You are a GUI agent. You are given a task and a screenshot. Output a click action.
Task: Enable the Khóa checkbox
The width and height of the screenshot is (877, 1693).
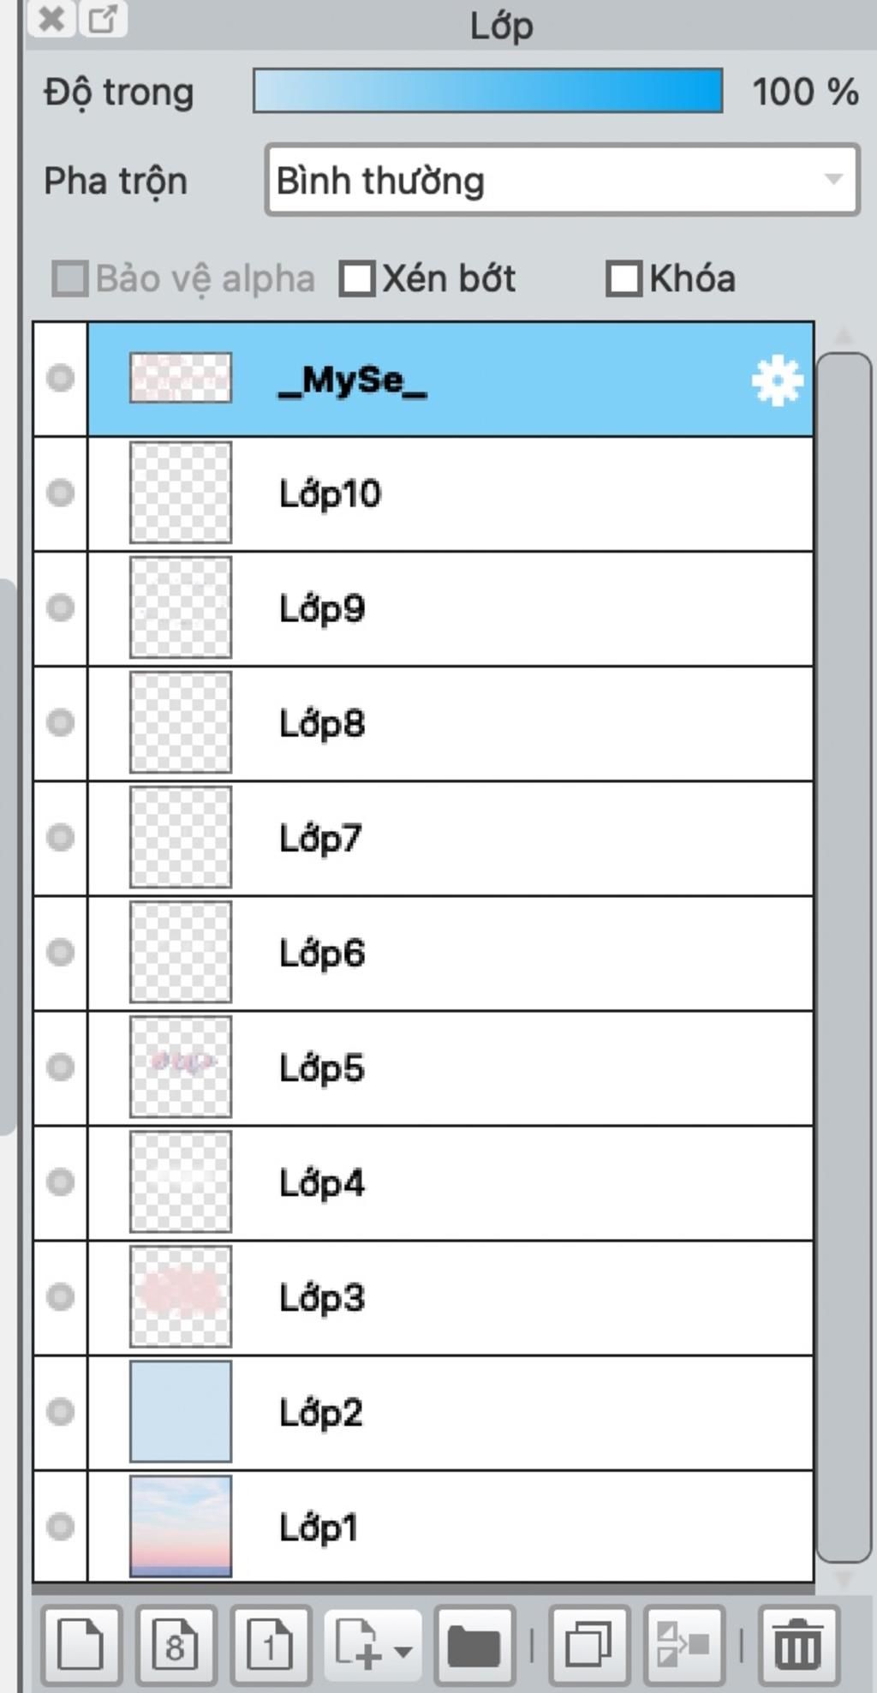click(623, 279)
